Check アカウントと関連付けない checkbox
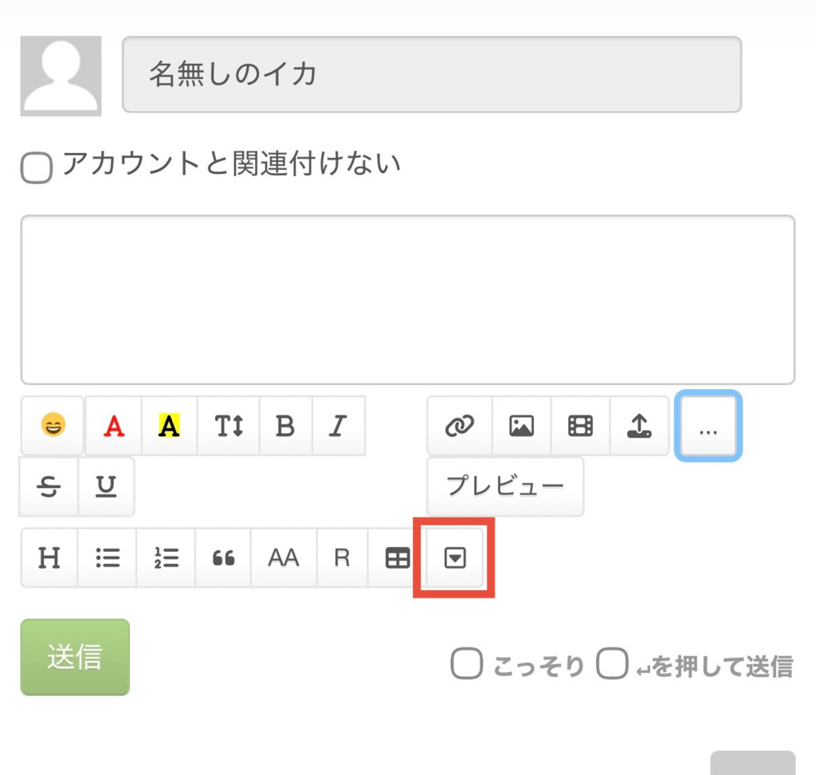This screenshot has height=775, width=816. click(x=36, y=168)
